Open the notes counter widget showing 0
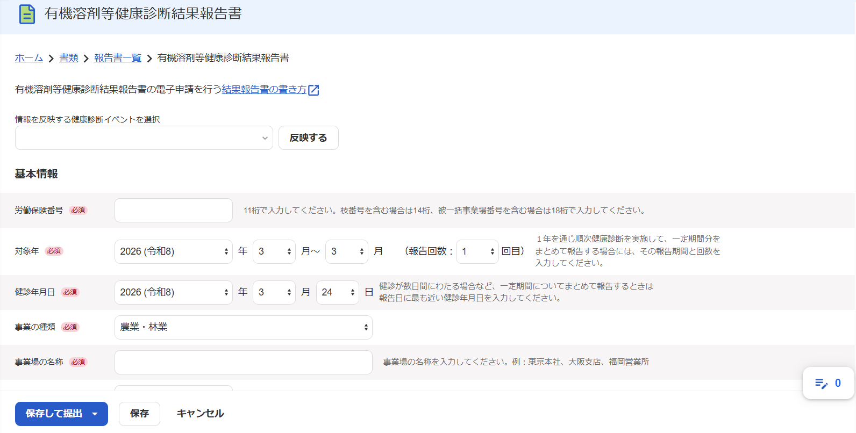 tap(828, 383)
